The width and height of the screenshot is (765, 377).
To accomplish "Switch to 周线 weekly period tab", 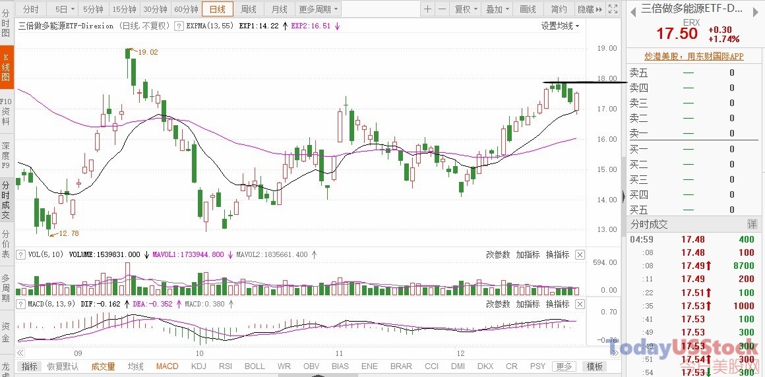I will click(x=249, y=9).
